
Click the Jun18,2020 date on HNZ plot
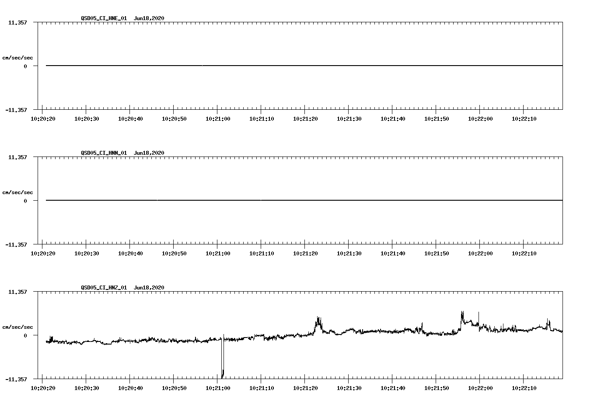point(149,288)
